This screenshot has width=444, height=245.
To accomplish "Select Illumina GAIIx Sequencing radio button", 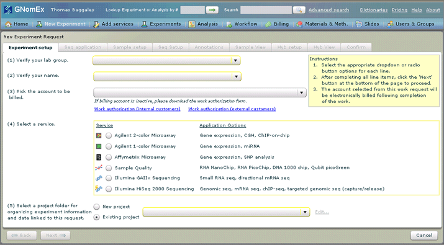I will 109,178.
